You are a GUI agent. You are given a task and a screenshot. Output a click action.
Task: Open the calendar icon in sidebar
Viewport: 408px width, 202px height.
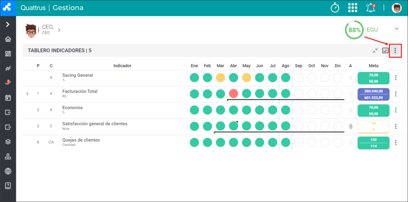(8, 98)
